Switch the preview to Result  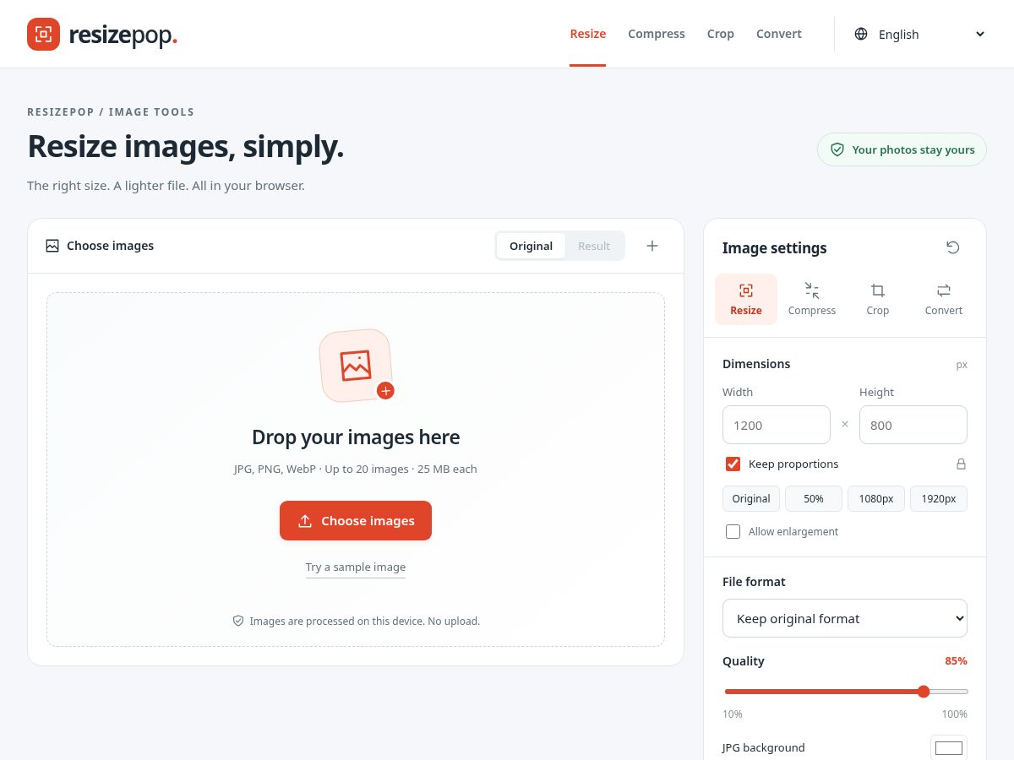pyautogui.click(x=594, y=246)
